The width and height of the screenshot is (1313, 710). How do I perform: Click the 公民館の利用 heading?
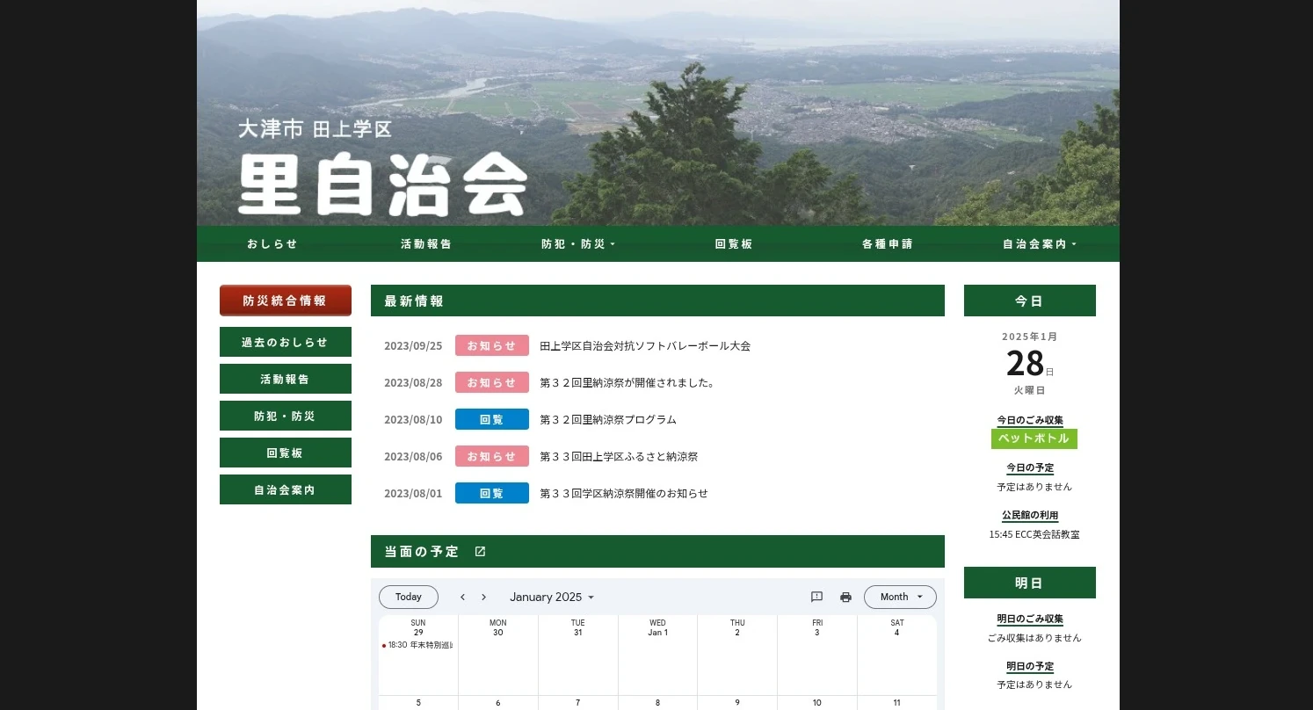(x=1030, y=515)
